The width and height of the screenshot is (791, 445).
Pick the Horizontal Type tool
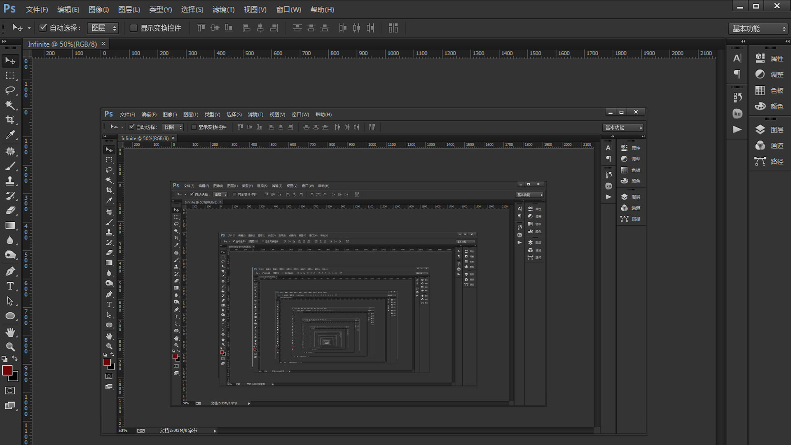coord(10,286)
